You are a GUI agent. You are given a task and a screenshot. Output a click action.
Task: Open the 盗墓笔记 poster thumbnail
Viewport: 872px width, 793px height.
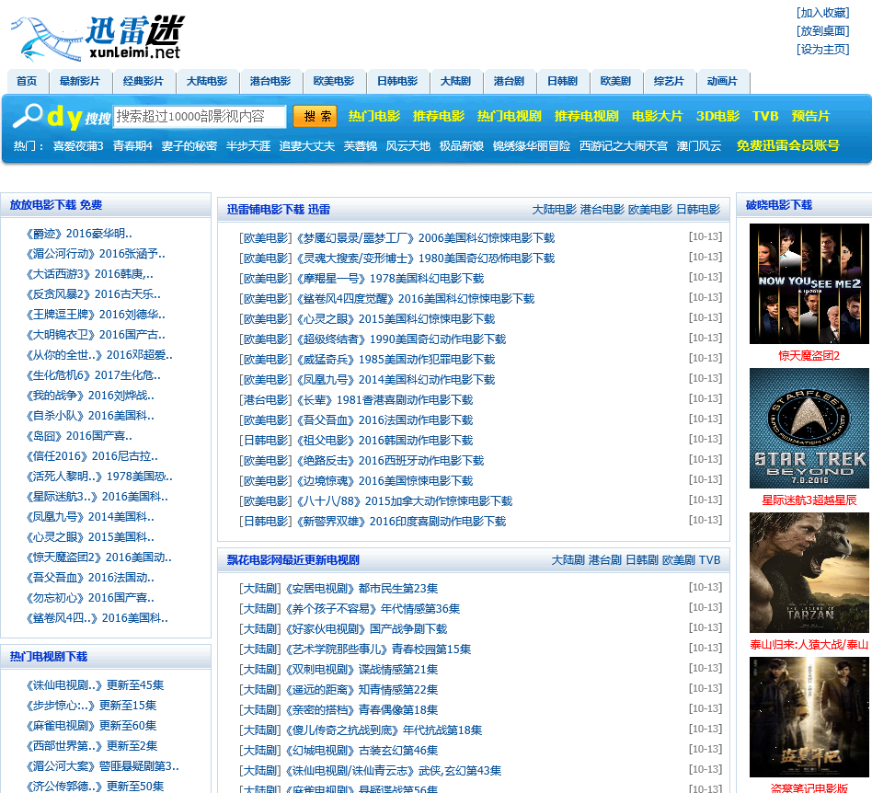[x=809, y=718]
